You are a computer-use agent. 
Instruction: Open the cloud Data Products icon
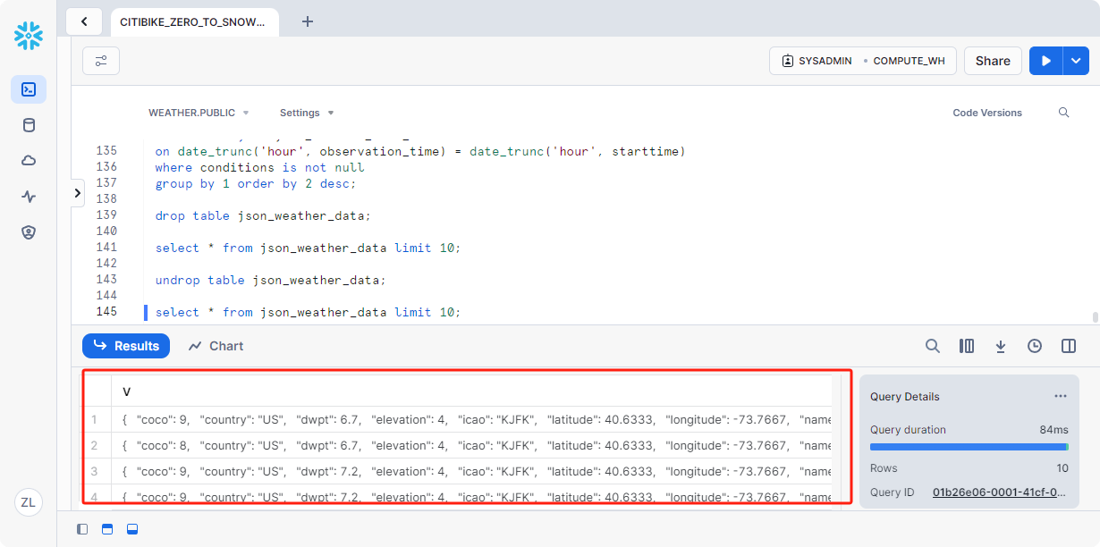click(29, 161)
